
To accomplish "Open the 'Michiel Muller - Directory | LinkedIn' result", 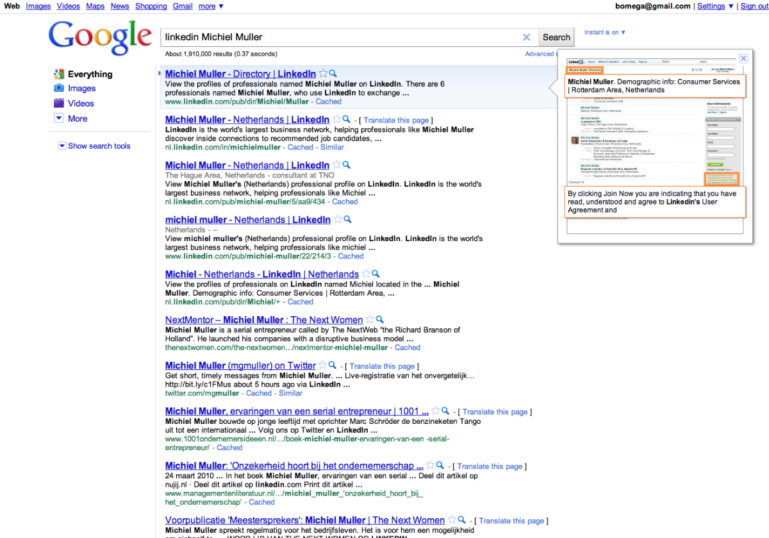I will [x=240, y=74].
